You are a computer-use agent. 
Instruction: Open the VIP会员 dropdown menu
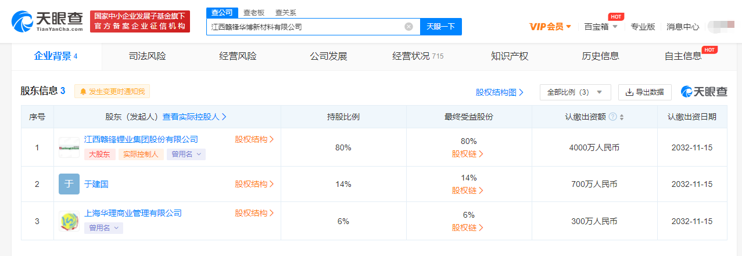coord(550,27)
